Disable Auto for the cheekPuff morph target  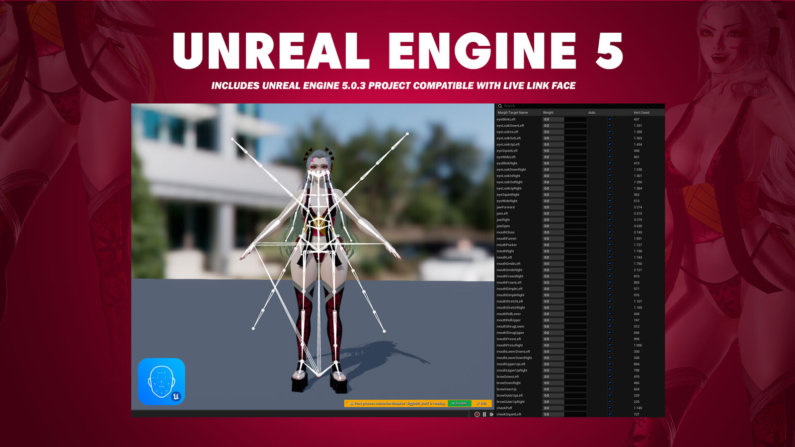point(610,407)
